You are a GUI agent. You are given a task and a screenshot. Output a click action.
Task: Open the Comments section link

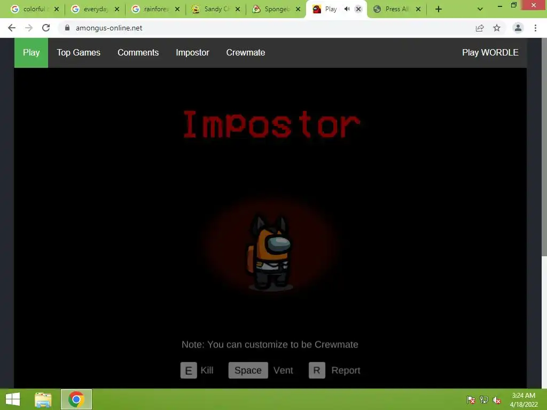pos(138,53)
